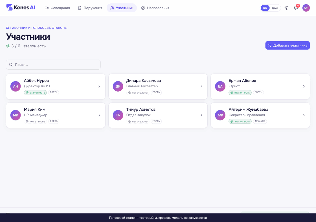Open Мария Ким details chevron

click(x=99, y=115)
